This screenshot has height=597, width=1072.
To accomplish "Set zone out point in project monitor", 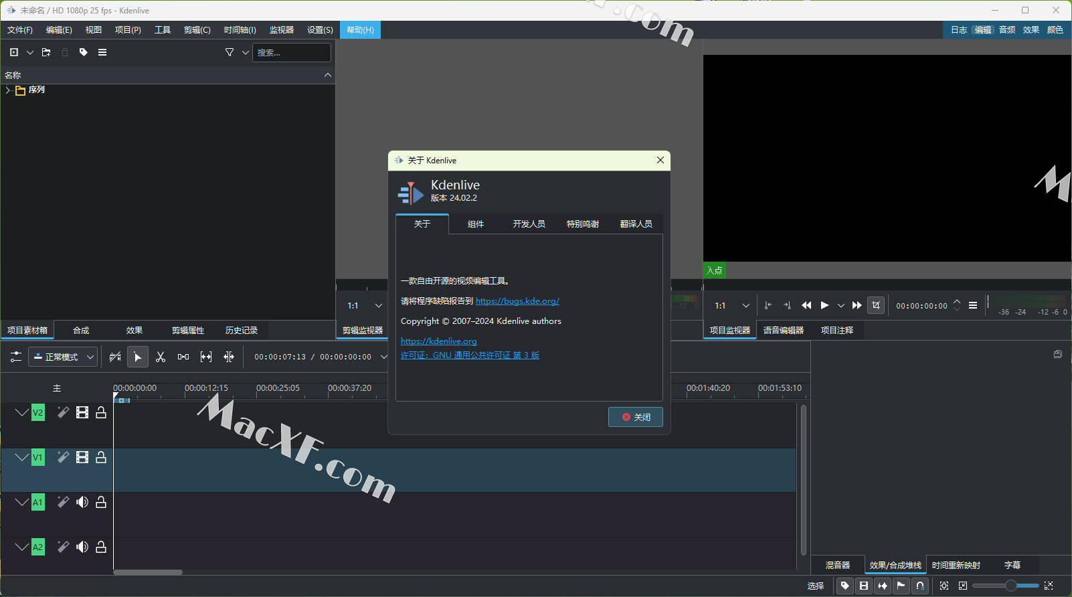I will pos(787,305).
